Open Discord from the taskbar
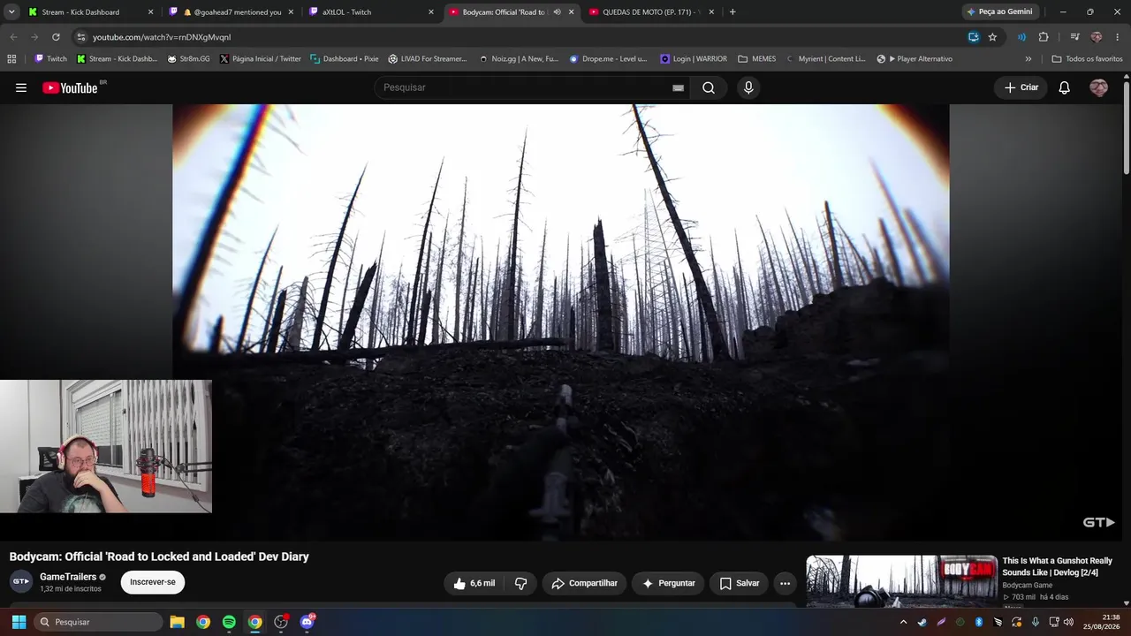 (307, 622)
